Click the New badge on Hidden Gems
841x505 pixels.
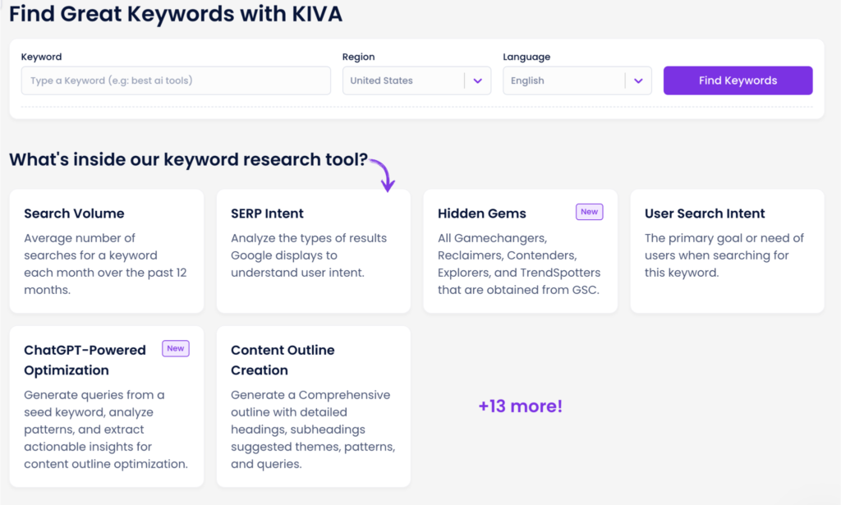pyautogui.click(x=590, y=212)
